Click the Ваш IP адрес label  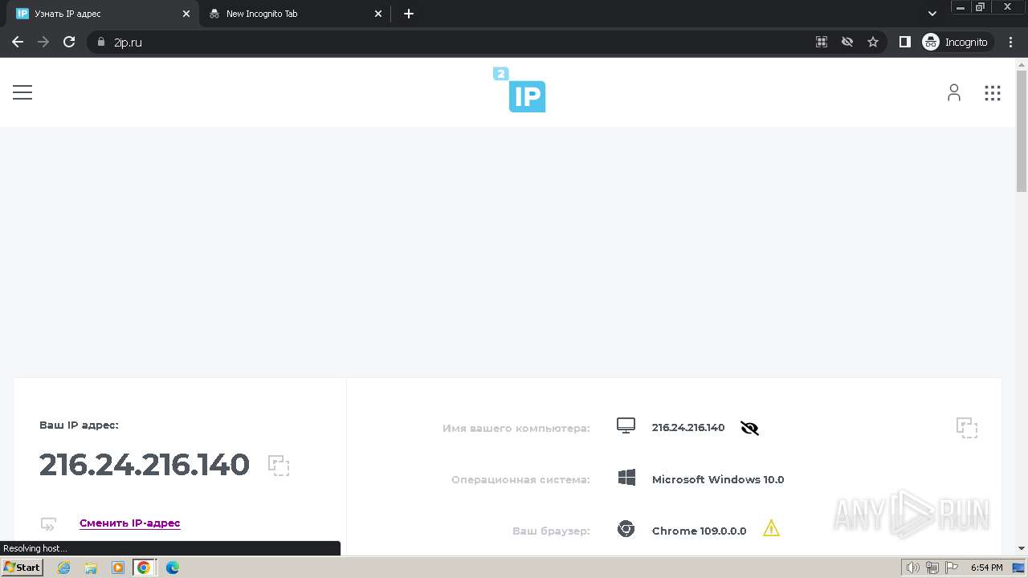tap(79, 425)
